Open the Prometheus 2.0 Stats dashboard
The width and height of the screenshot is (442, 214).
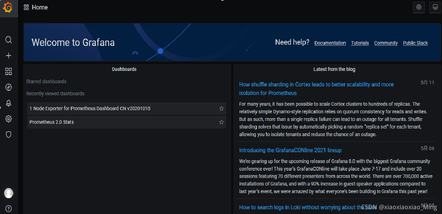click(127, 122)
